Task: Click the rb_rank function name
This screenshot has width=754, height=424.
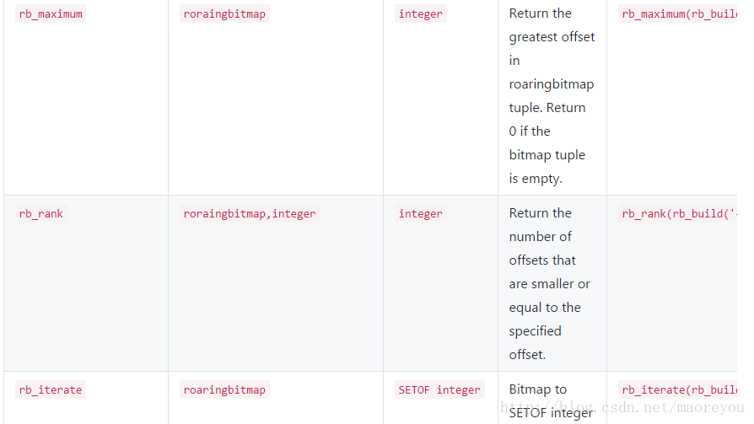Action: (40, 213)
